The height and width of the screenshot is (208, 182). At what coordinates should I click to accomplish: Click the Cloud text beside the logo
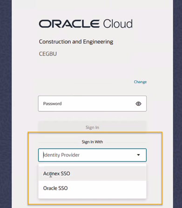118,24
